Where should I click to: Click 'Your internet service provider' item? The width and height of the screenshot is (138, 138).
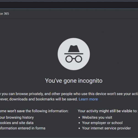[x=107, y=128]
